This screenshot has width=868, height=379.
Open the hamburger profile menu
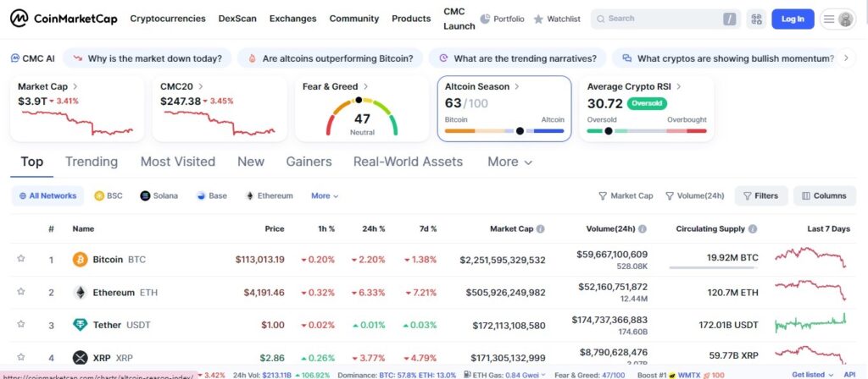(837, 19)
